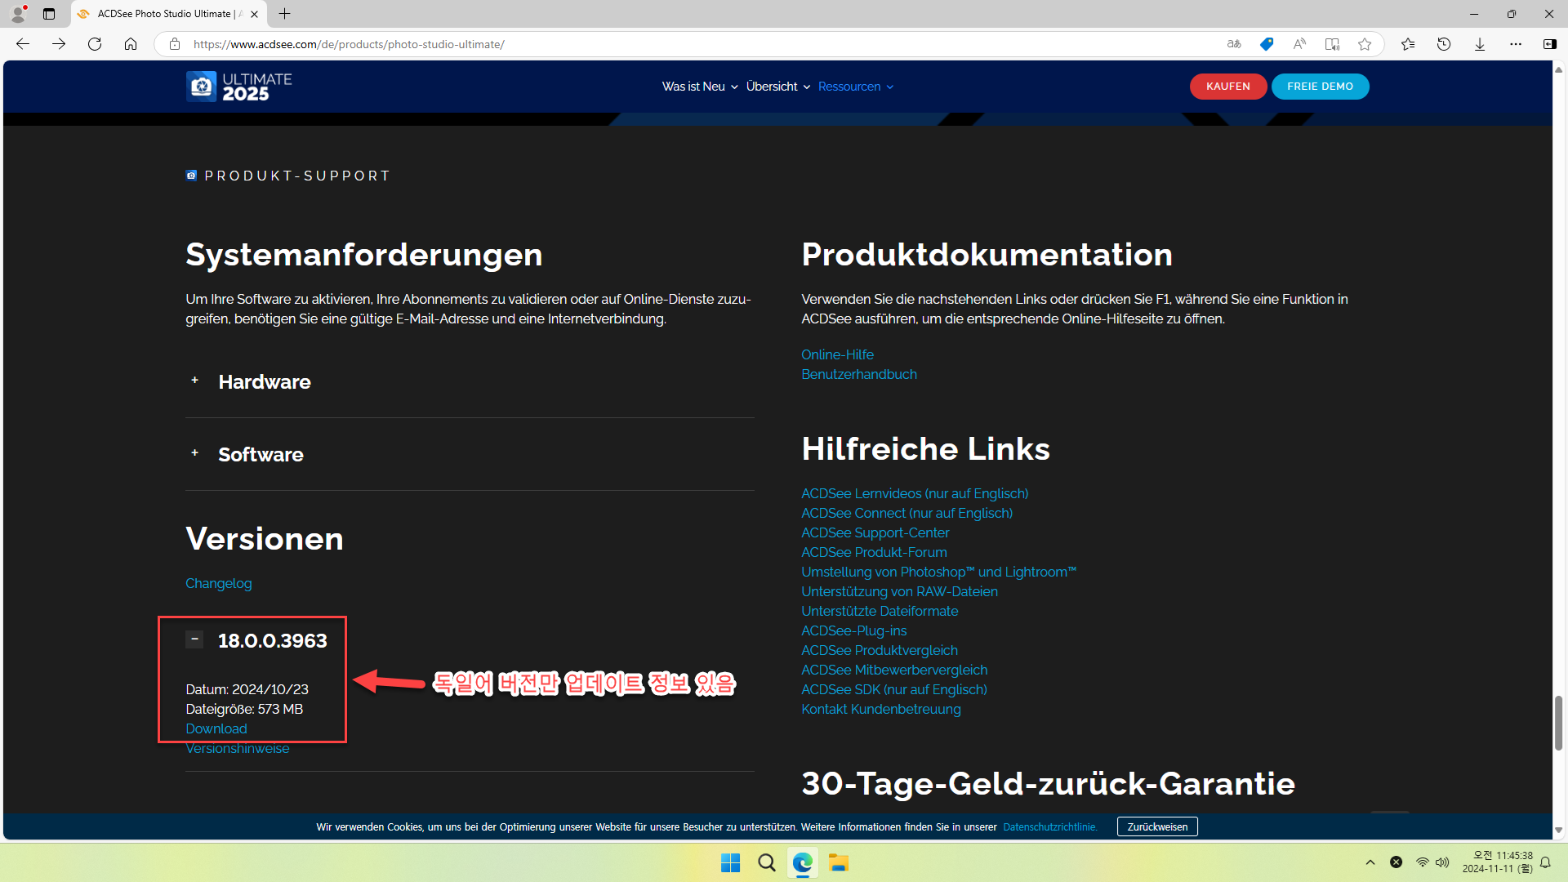This screenshot has width=1568, height=882.
Task: Open the taskbar clock and calendar
Action: [x=1496, y=862]
